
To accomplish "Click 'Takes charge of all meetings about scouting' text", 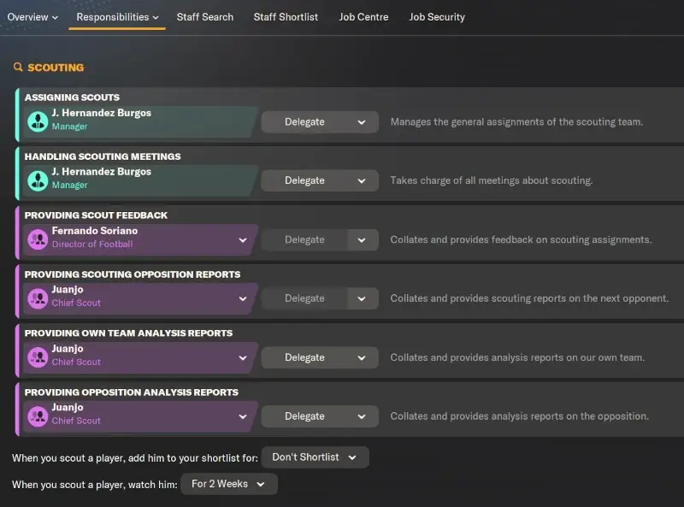I will click(x=491, y=180).
